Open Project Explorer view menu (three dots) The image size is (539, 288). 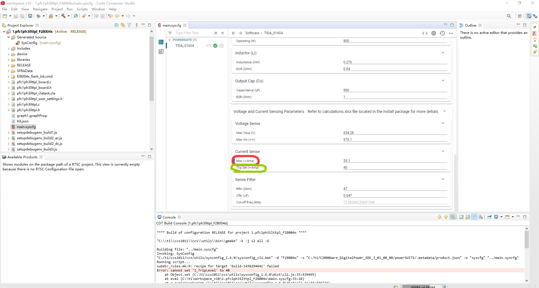click(137, 25)
